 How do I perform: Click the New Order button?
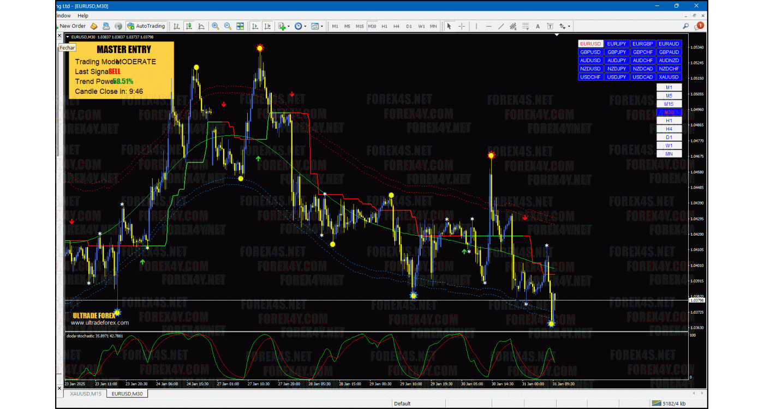point(72,26)
